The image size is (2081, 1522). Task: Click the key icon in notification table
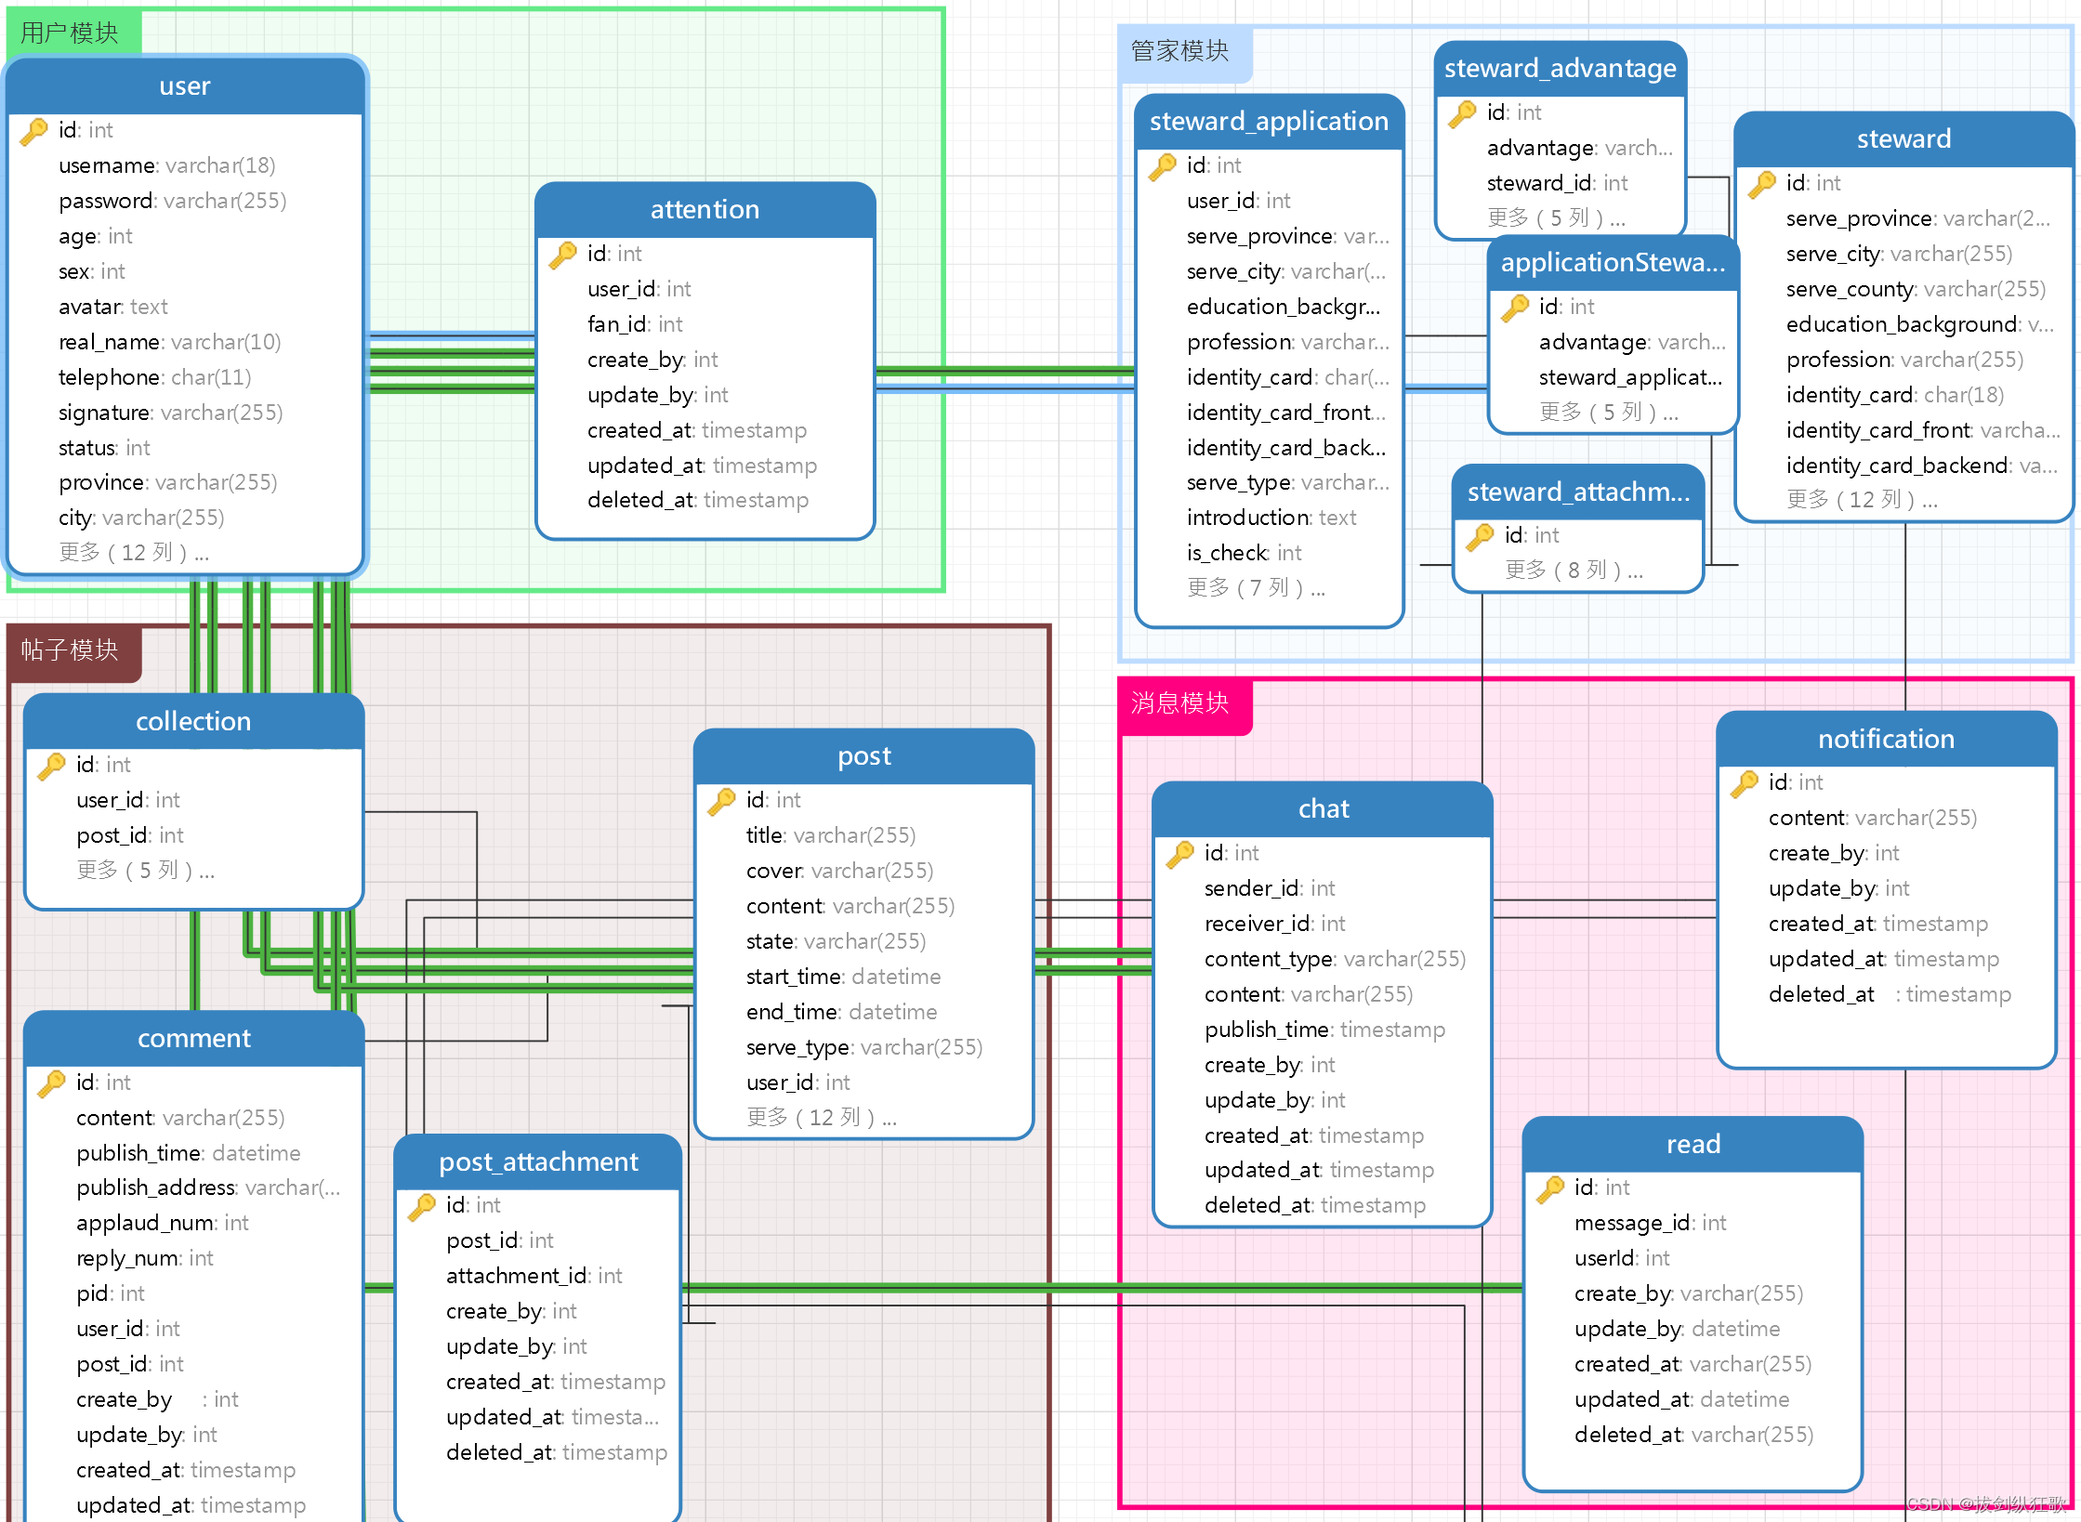1745,783
